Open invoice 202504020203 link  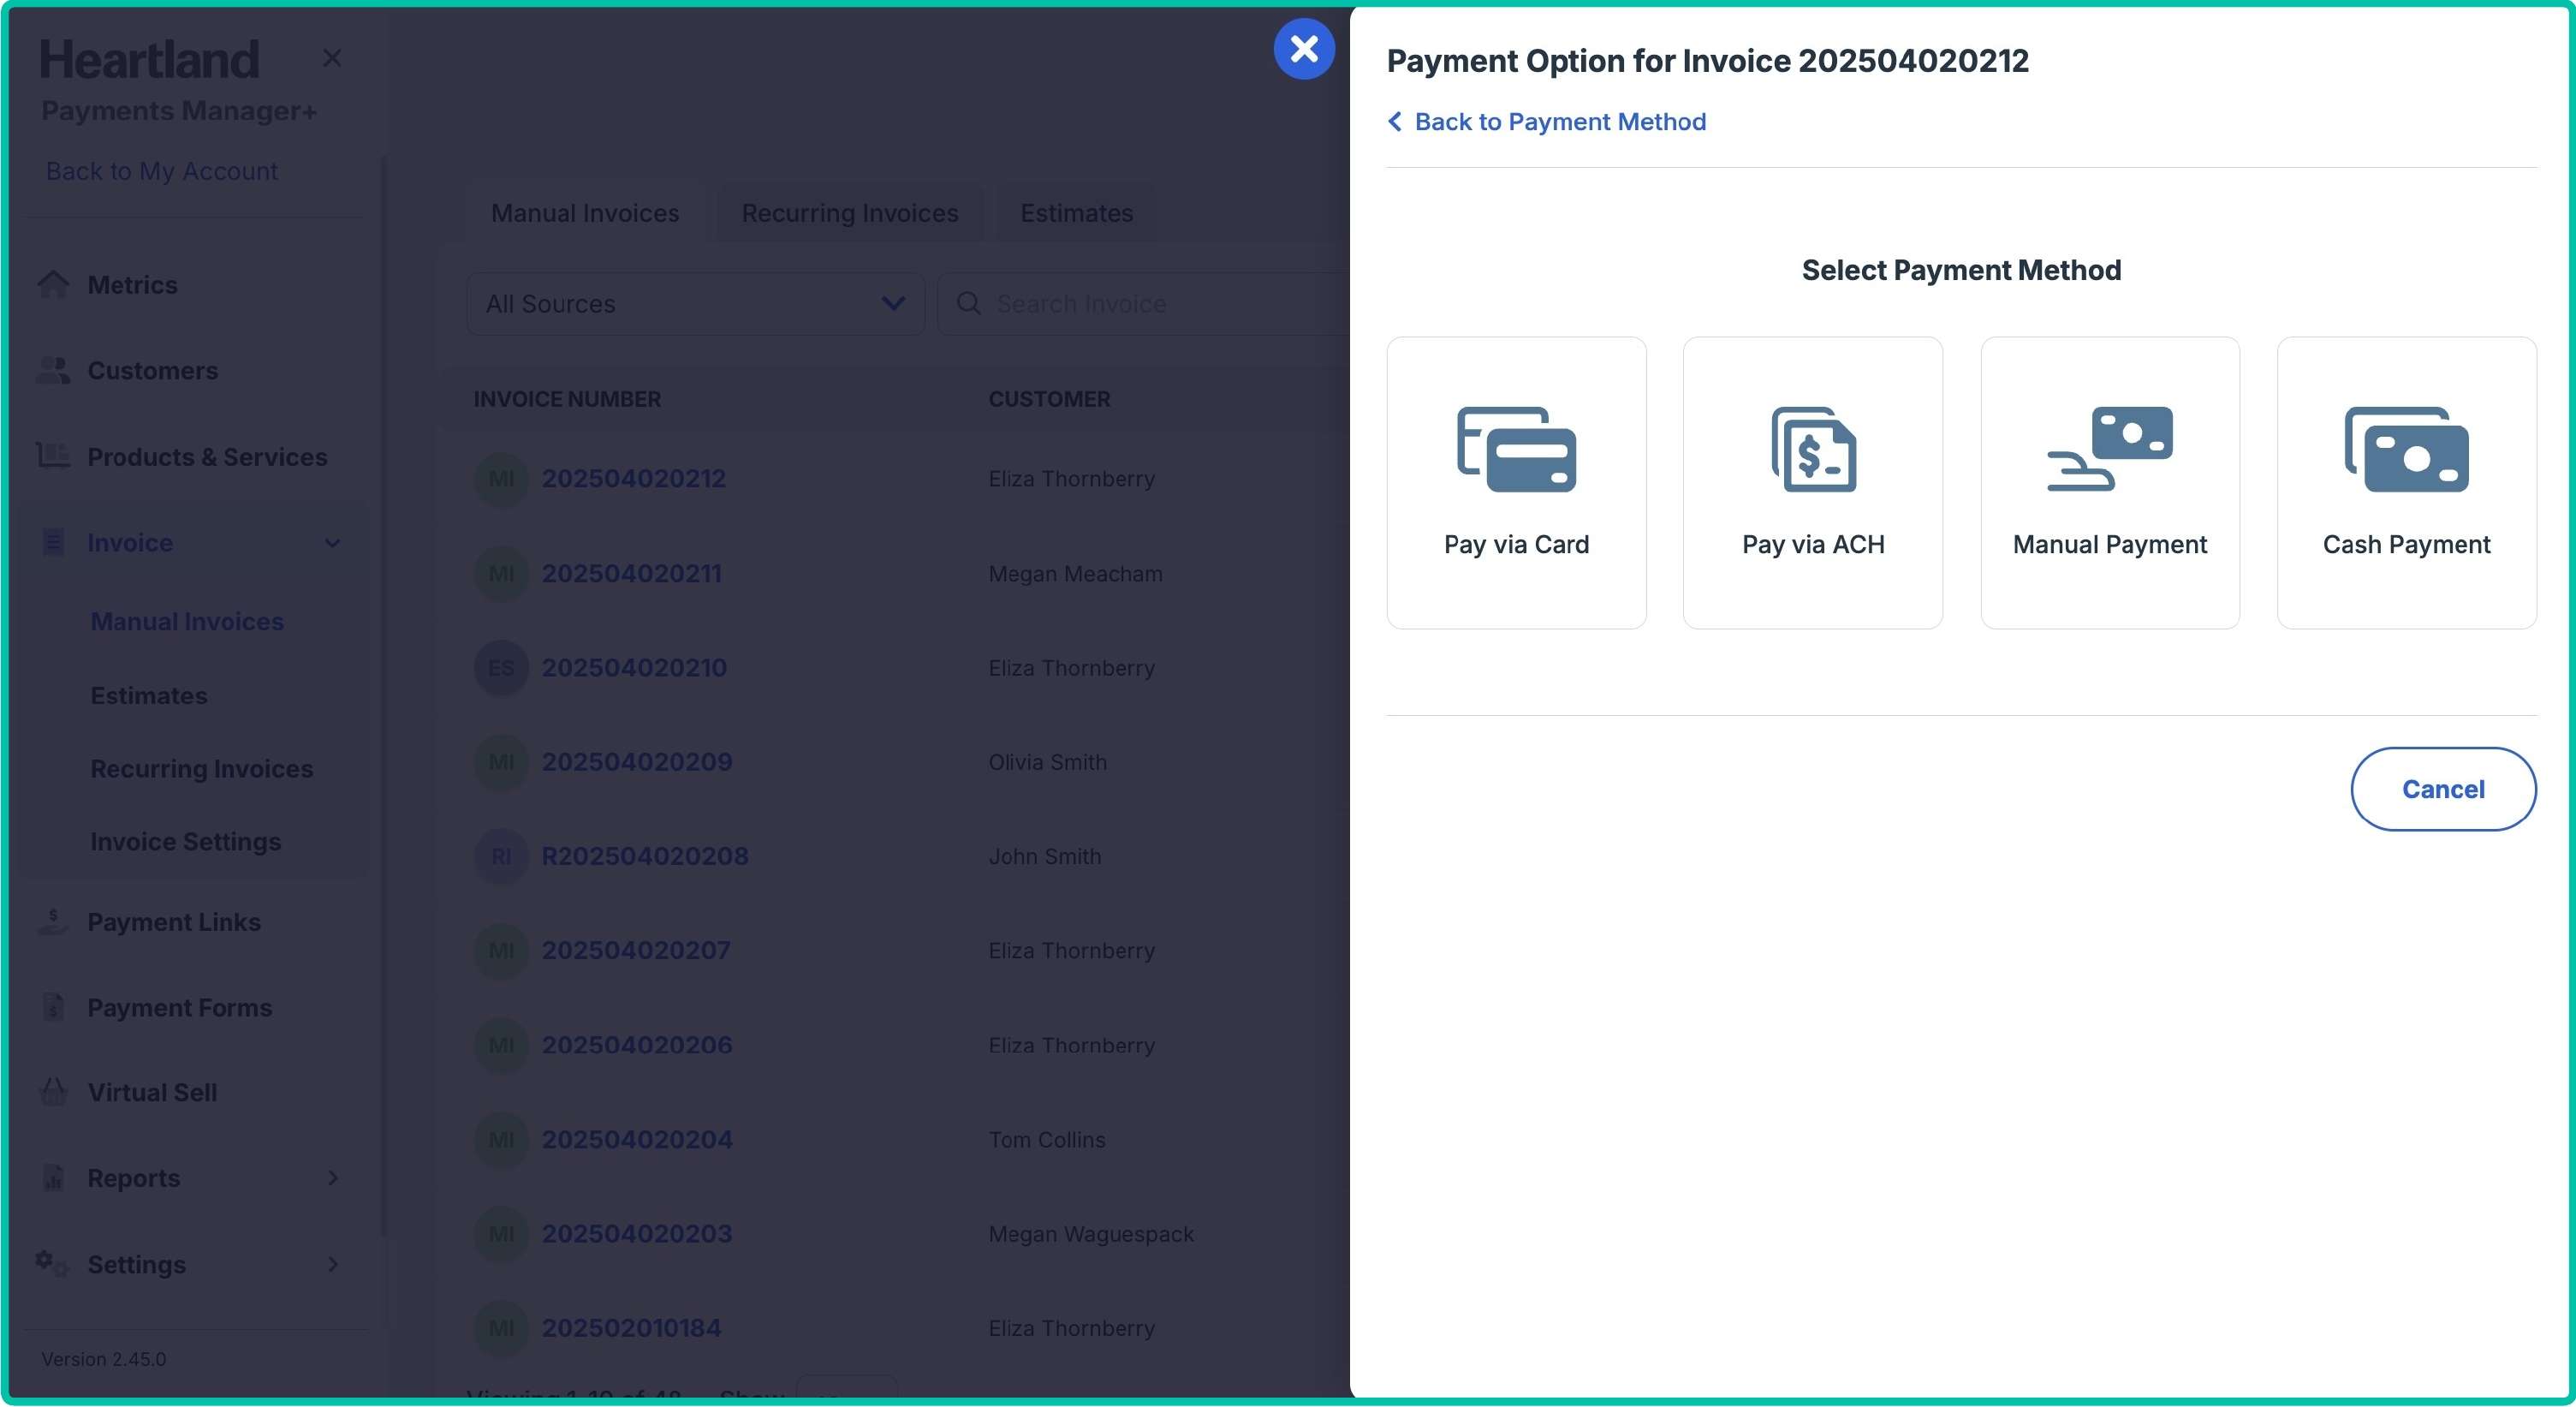(x=637, y=1234)
